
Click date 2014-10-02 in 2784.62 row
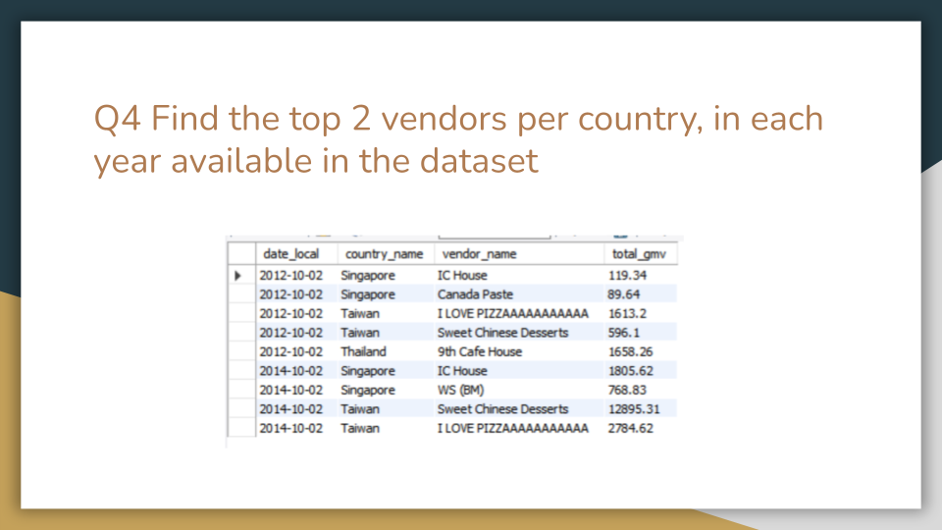click(x=290, y=429)
